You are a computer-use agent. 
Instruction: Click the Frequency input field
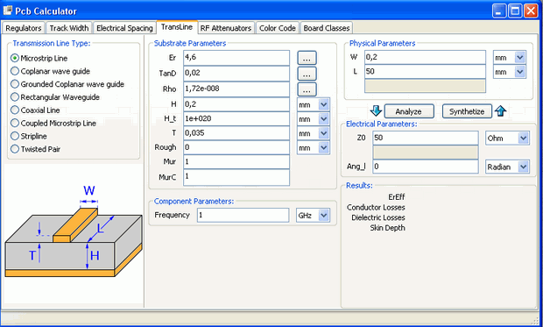click(243, 215)
